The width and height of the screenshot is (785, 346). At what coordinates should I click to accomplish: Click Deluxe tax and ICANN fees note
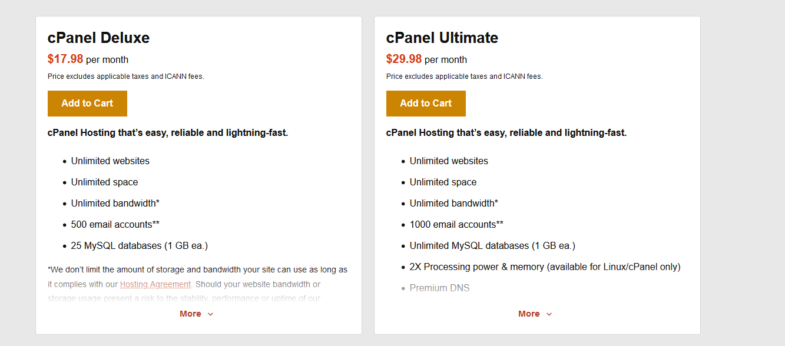tap(126, 76)
